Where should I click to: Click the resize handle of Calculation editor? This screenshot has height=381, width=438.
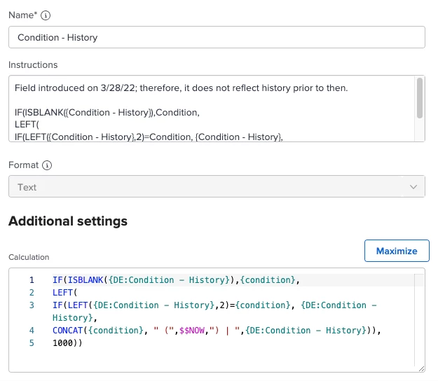[420, 368]
